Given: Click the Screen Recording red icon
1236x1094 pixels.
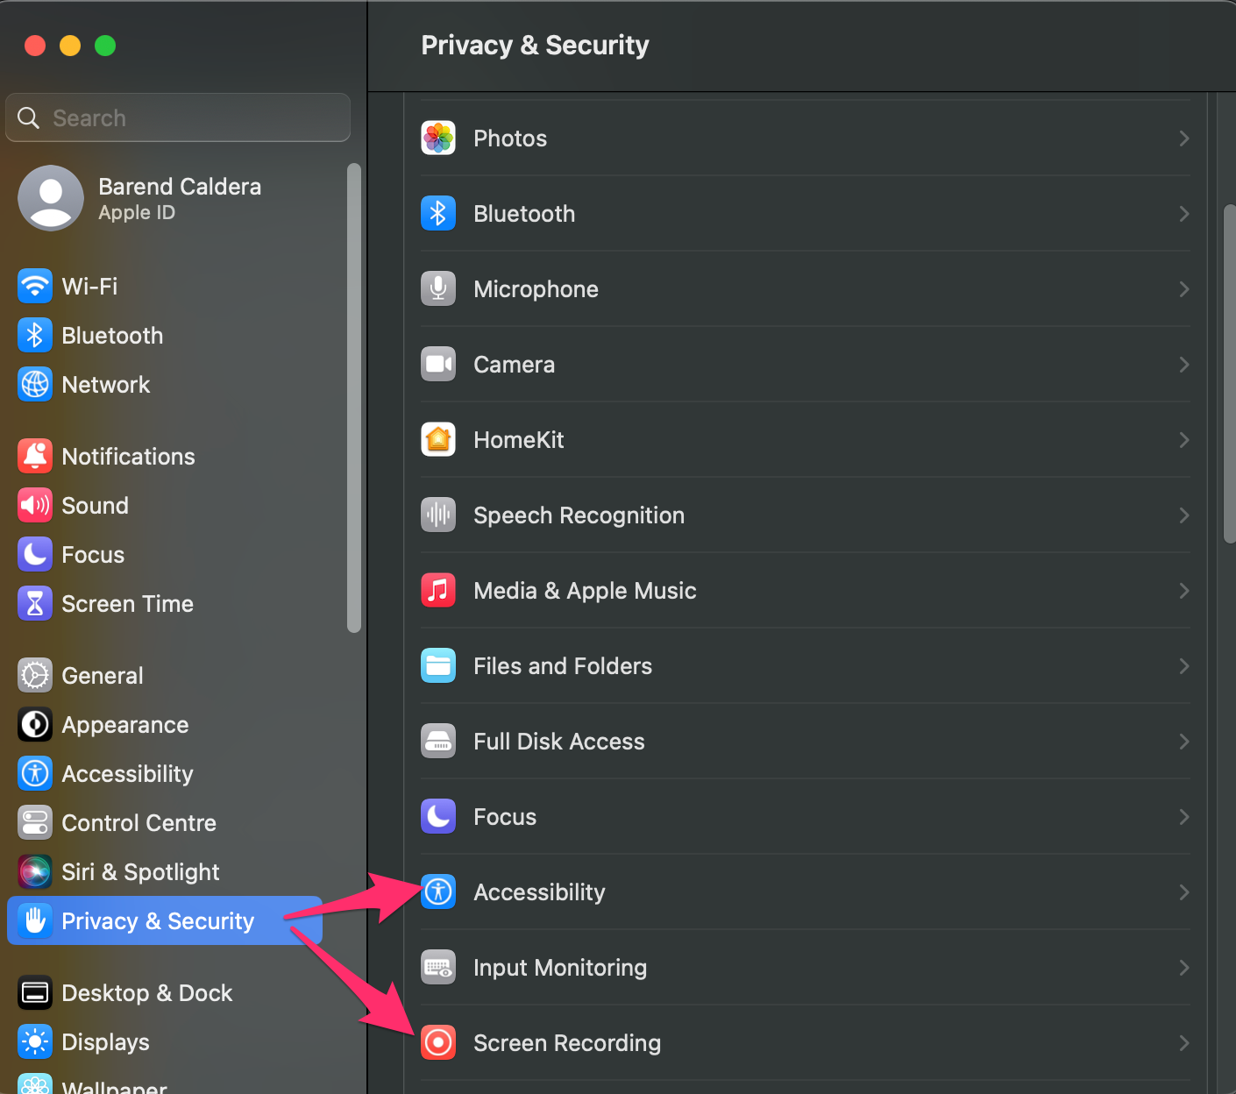Looking at the screenshot, I should pos(438,1043).
